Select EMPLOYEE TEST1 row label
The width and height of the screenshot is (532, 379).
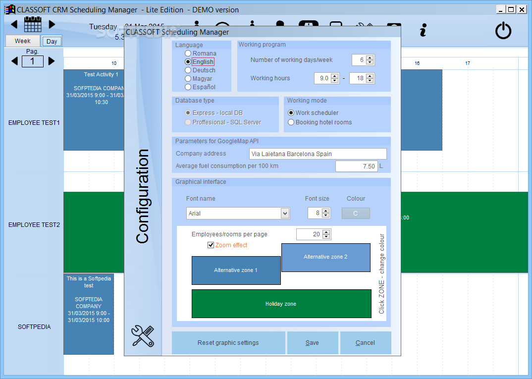[34, 123]
